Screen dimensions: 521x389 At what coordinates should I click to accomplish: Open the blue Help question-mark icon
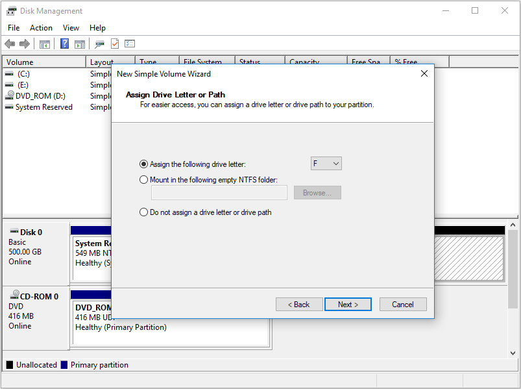tap(64, 44)
